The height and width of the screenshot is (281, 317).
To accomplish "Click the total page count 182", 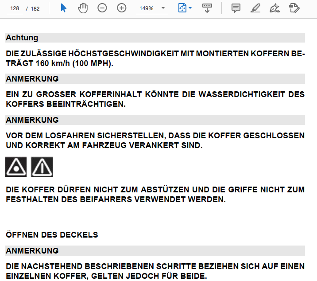I will pyautogui.click(x=35, y=8).
